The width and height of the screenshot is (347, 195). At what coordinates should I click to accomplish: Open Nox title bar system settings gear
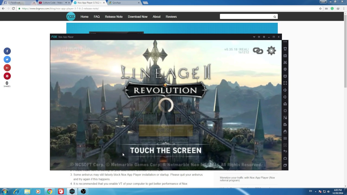coord(264,37)
